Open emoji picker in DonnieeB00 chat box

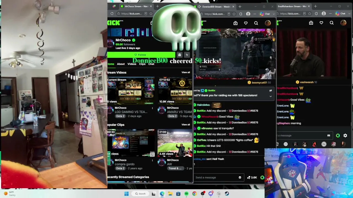(x=240, y=177)
